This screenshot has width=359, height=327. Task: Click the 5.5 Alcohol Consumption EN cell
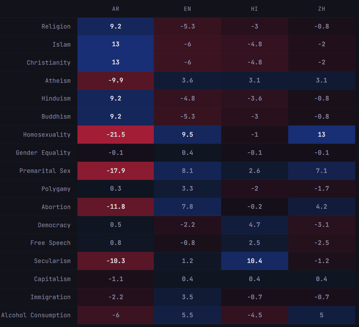pyautogui.click(x=187, y=315)
